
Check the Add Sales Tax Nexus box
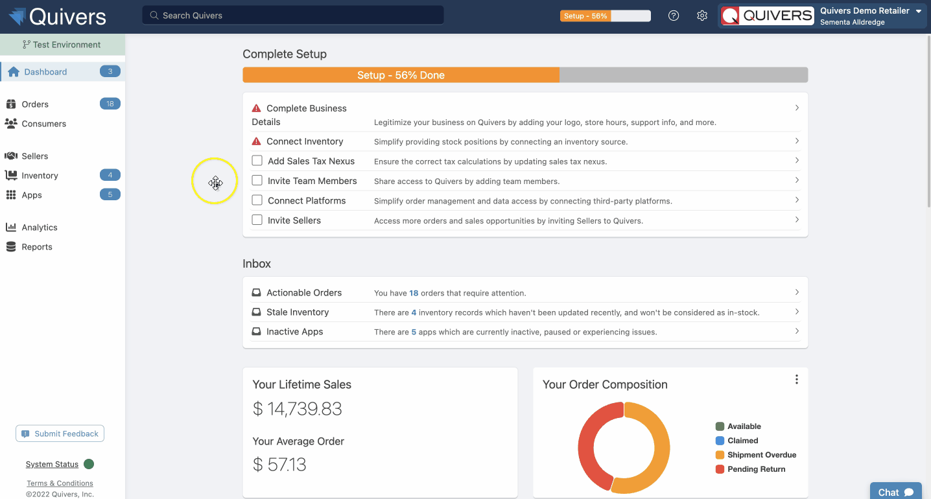[257, 161]
